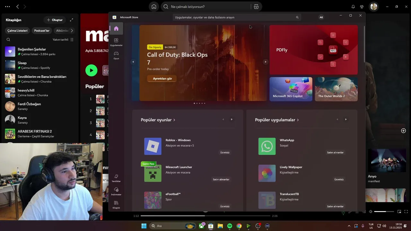The height and width of the screenshot is (231, 411).
Task: Open Spotify profile avatar
Action: coord(374,7)
